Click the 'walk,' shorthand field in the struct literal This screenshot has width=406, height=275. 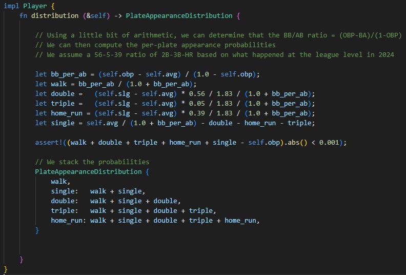[x=60, y=182]
